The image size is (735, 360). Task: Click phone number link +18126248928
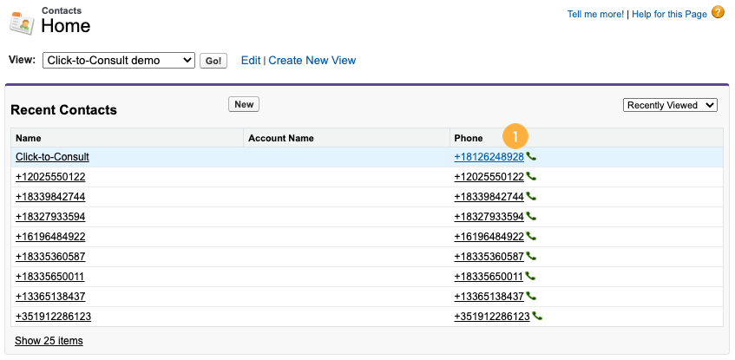(x=489, y=157)
